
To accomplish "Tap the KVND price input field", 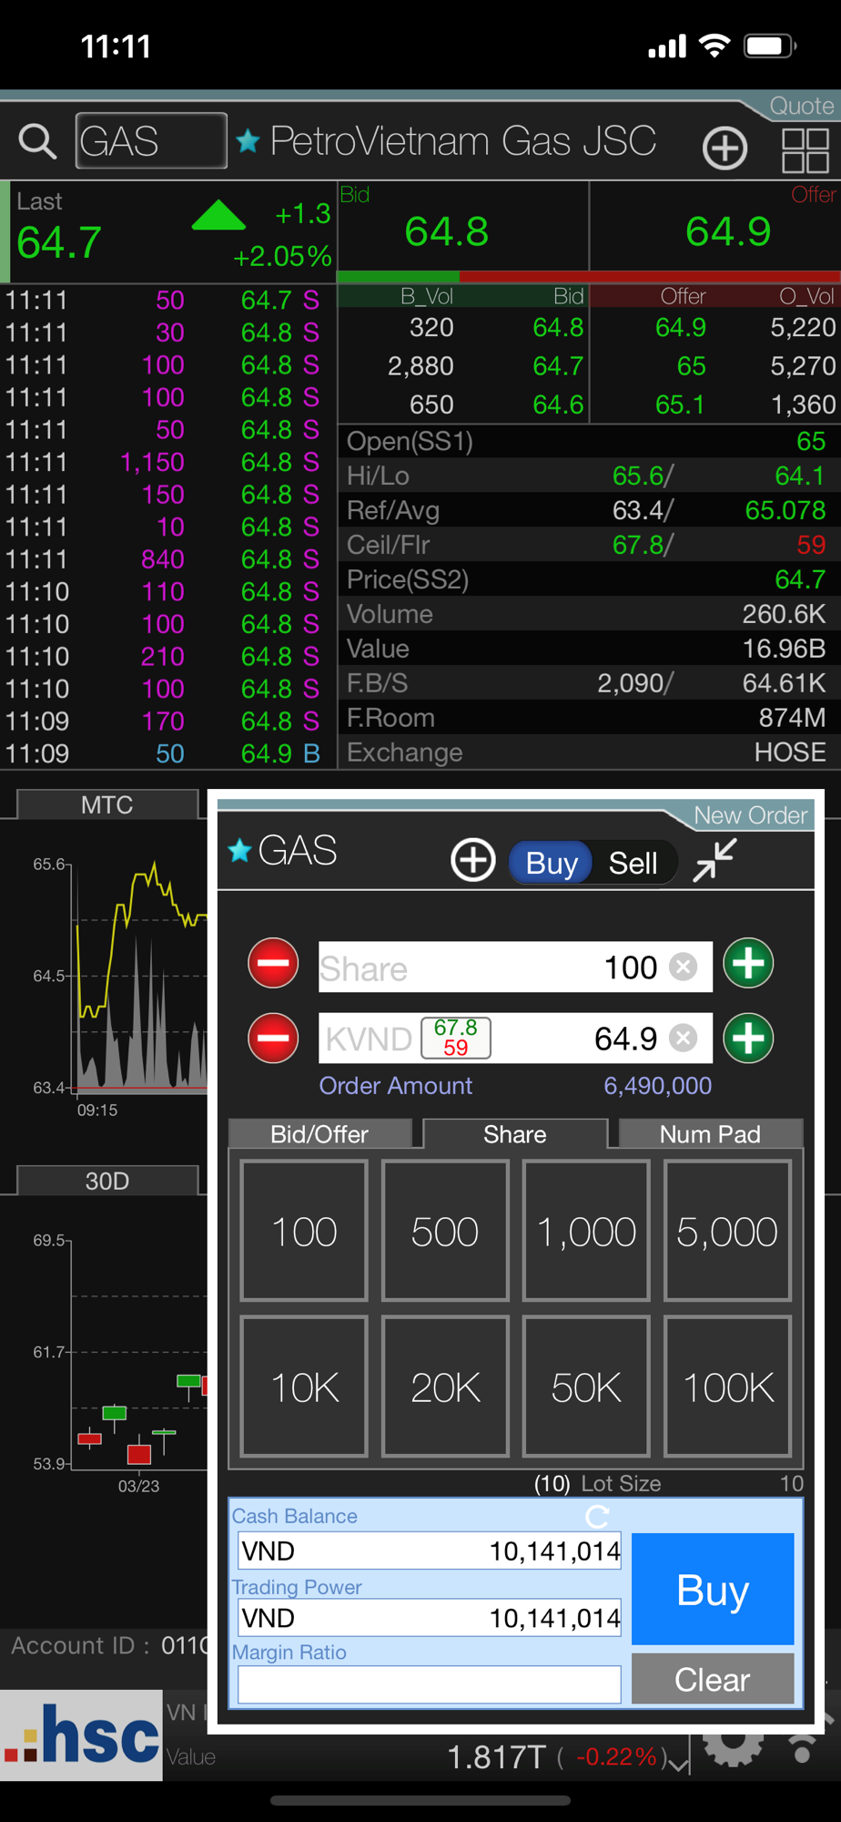I will [x=515, y=1038].
